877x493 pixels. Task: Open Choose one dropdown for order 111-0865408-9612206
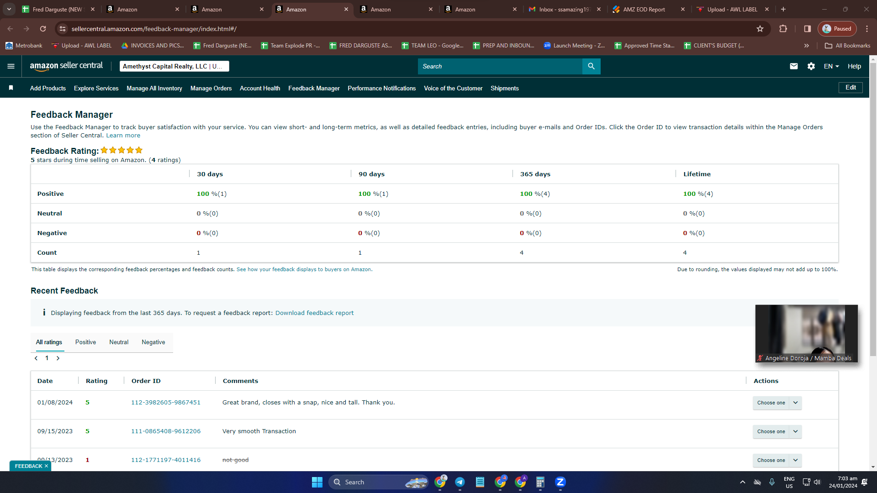777,431
